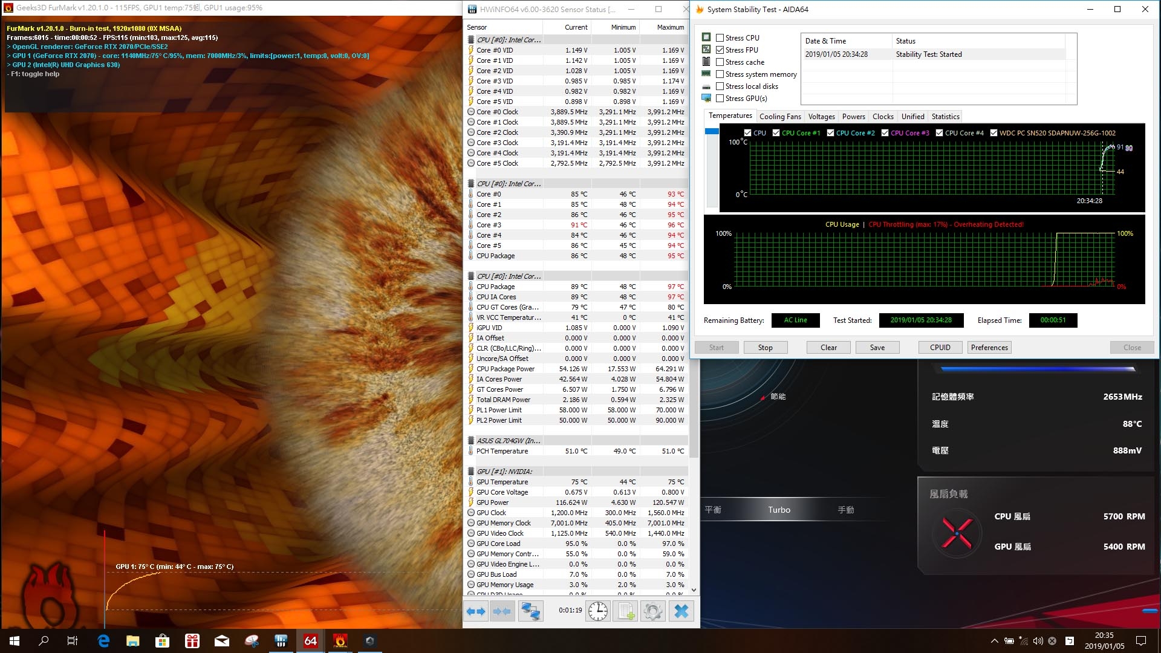Click HWiNFO expand columns arrows icon
This screenshot has width=1161, height=653.
[x=476, y=611]
